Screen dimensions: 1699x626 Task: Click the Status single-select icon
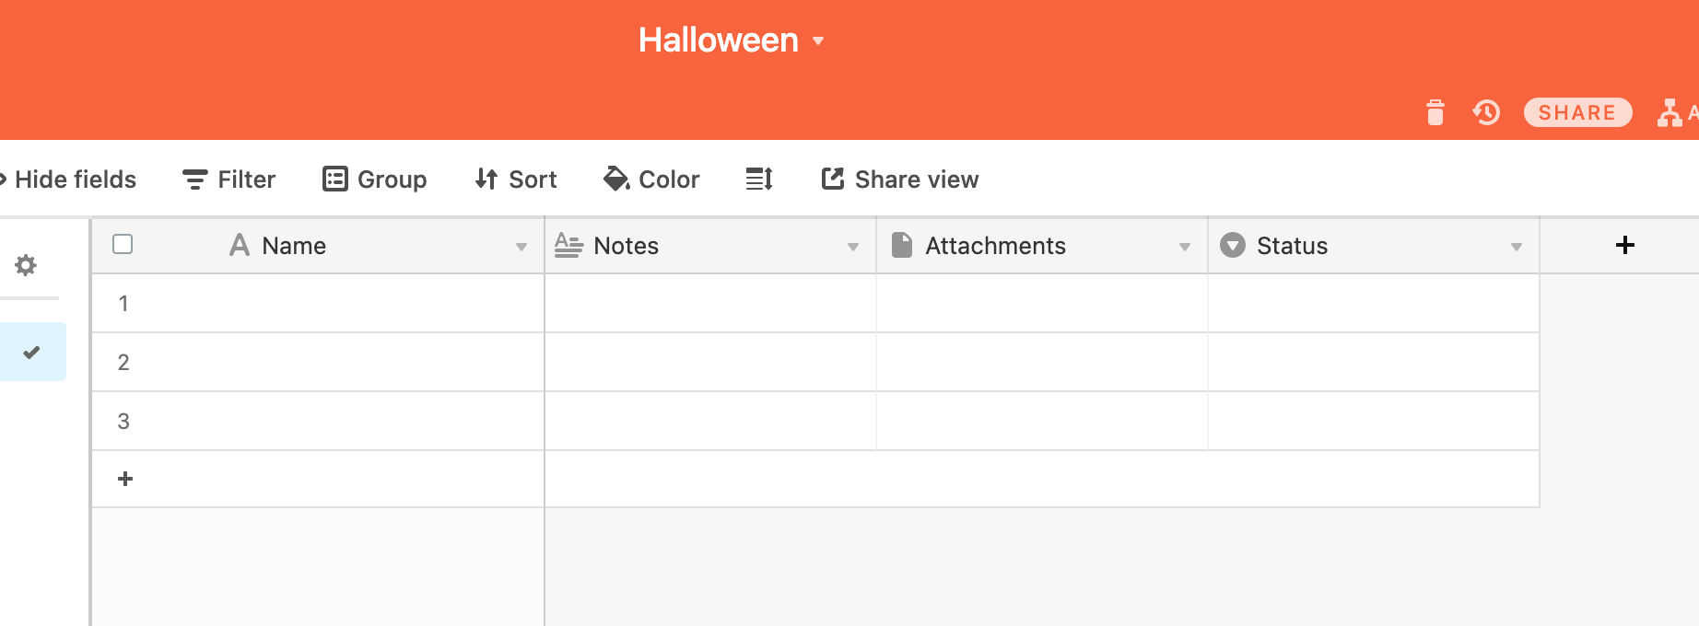tap(1233, 245)
